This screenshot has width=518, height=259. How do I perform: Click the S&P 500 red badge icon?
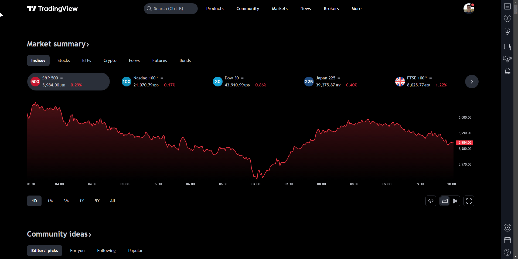tap(35, 82)
